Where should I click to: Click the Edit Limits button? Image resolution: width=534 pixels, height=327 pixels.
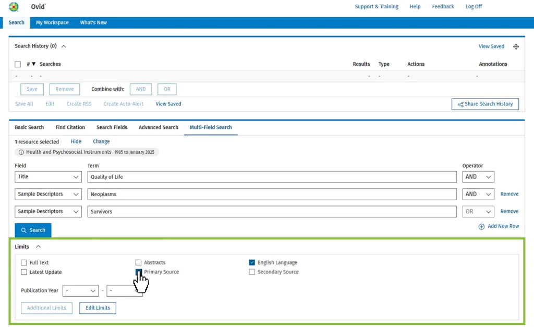click(x=98, y=308)
